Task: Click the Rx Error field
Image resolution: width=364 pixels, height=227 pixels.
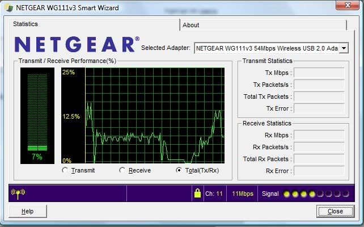Action: [x=319, y=171]
